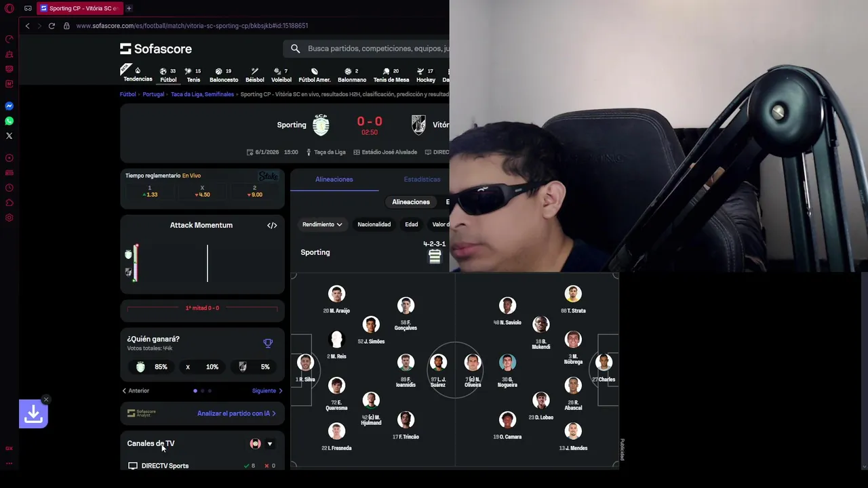Open the TV channels country dropdown arrow

click(270, 445)
